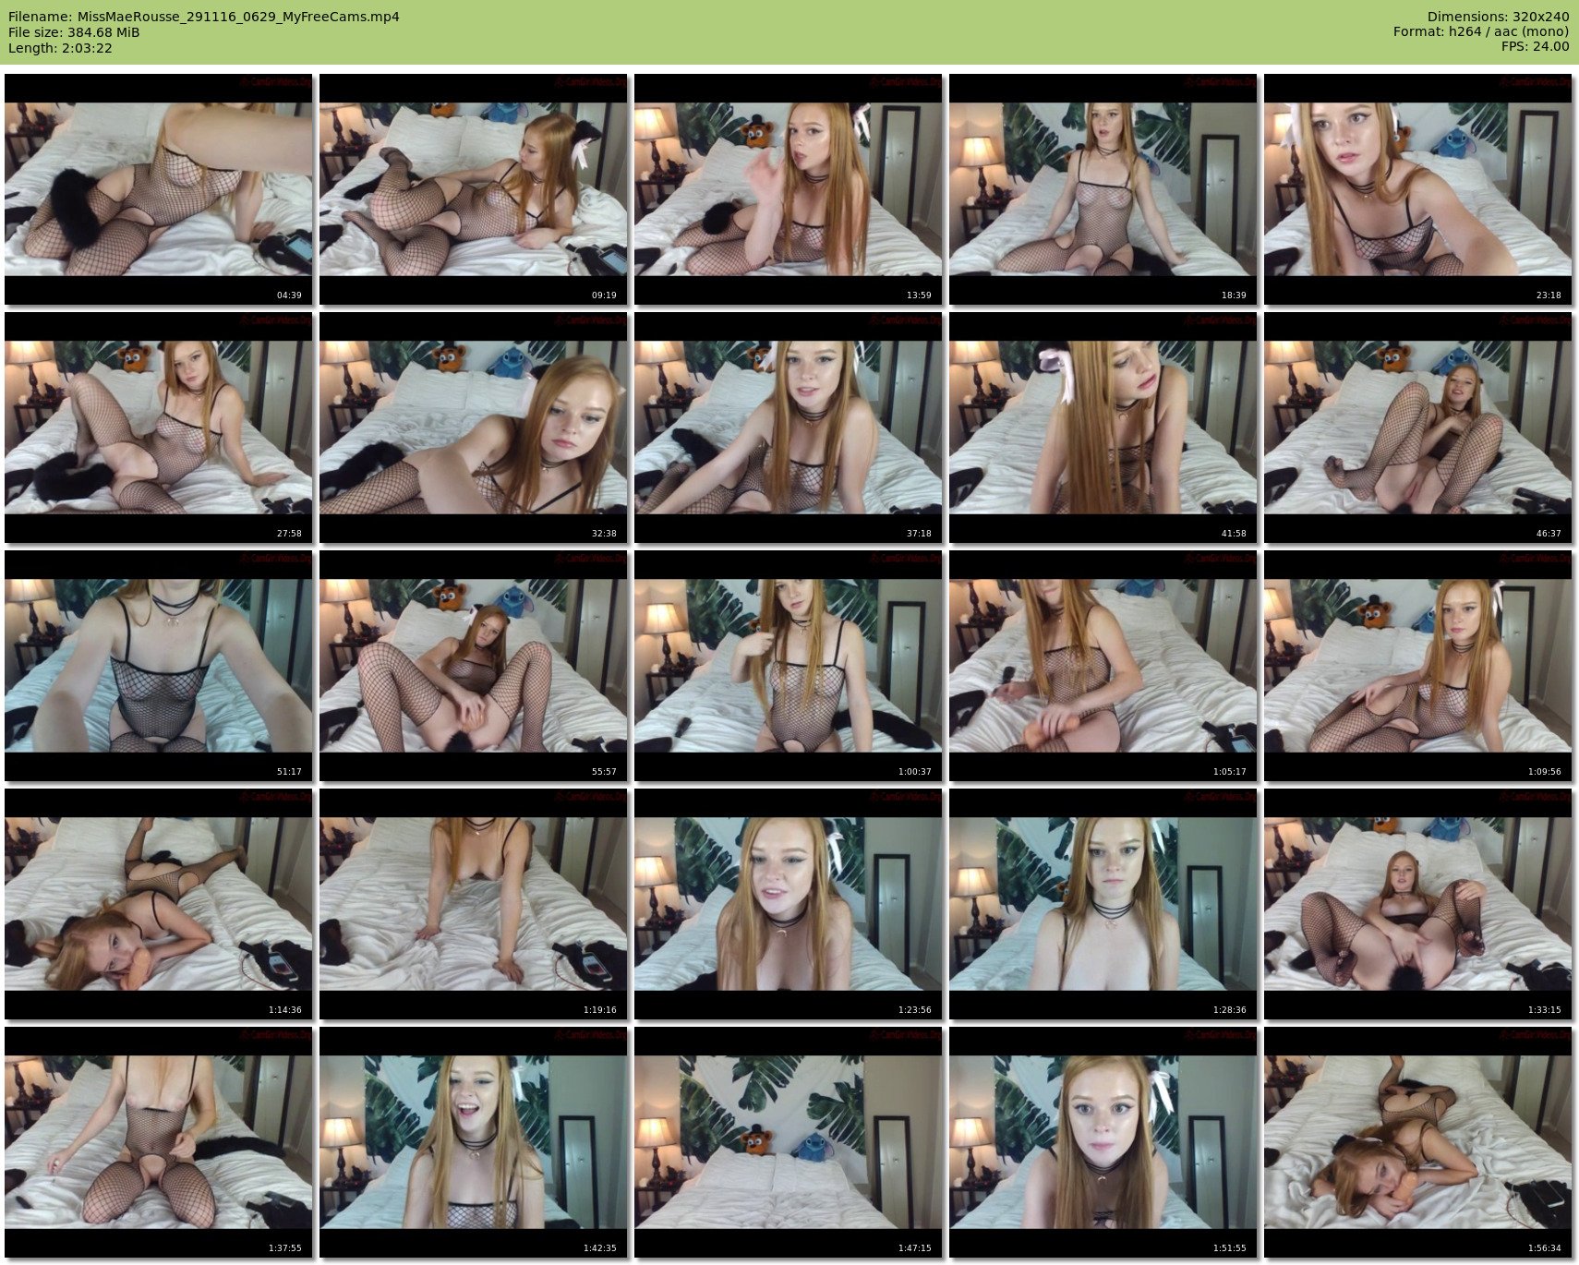Click the frame timestamped 1:42:35
The height and width of the screenshot is (1265, 1579).
473,1142
